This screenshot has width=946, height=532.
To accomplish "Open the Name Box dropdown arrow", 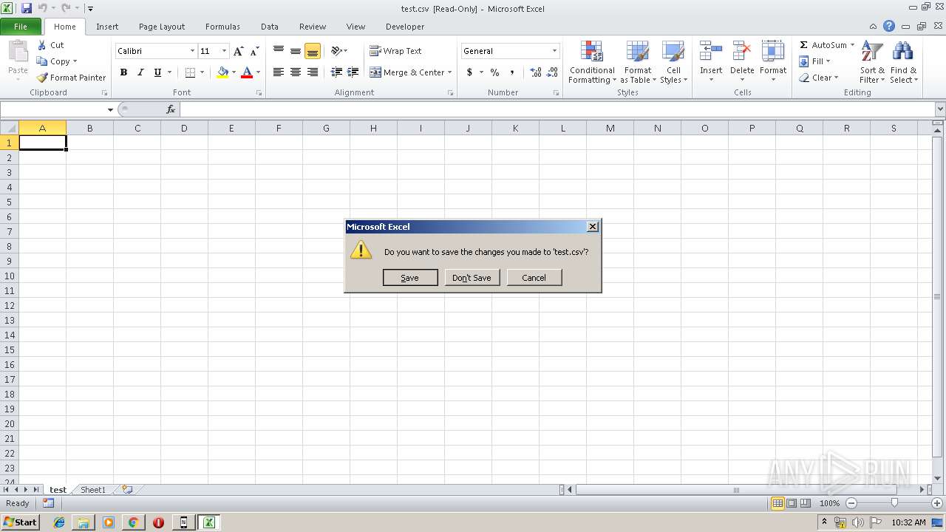I will coord(110,109).
